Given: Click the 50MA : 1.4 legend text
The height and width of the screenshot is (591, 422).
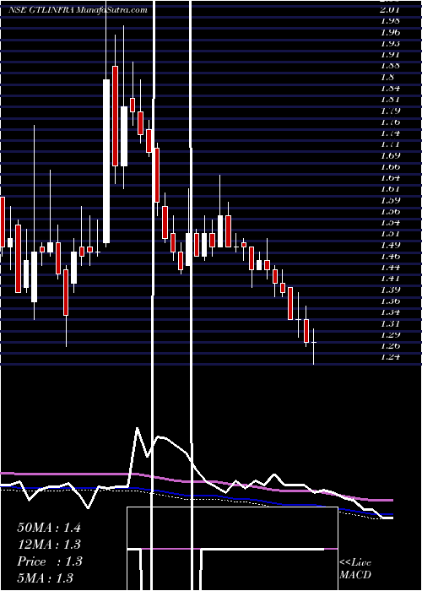Looking at the screenshot, I should pyautogui.click(x=49, y=528).
